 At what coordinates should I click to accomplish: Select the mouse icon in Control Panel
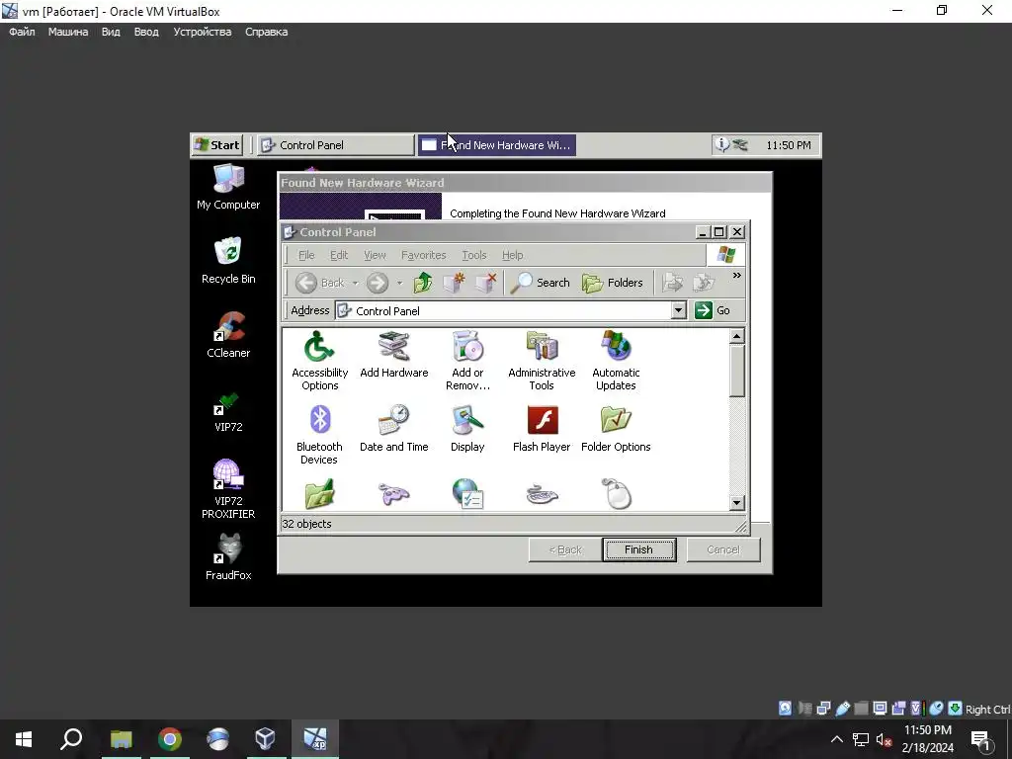[617, 494]
